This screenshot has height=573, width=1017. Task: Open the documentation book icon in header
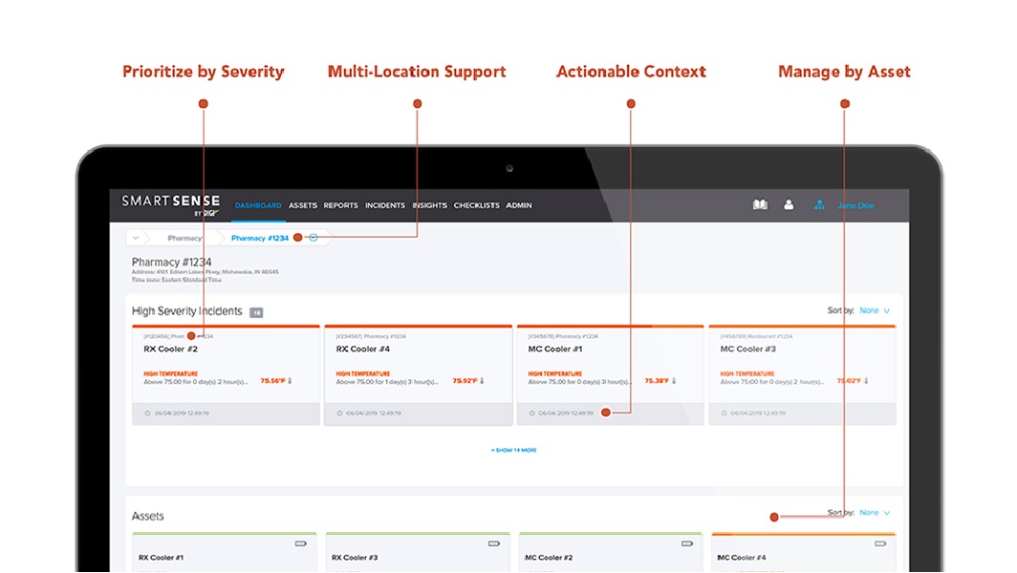[x=760, y=205]
